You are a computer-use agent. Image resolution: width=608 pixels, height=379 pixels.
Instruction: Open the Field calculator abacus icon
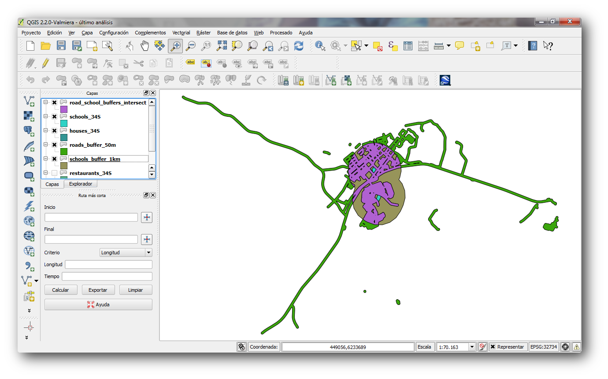point(423,45)
